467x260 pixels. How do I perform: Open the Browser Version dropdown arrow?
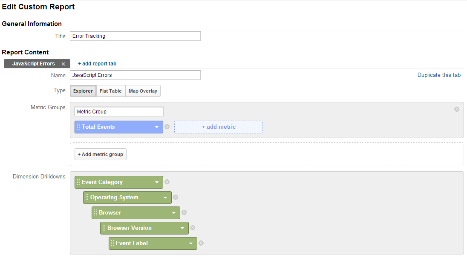click(x=182, y=228)
